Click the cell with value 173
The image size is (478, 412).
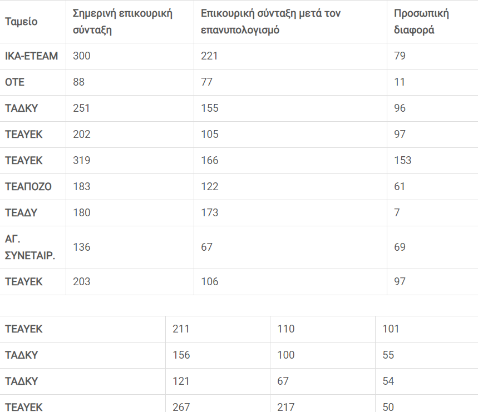[210, 213]
